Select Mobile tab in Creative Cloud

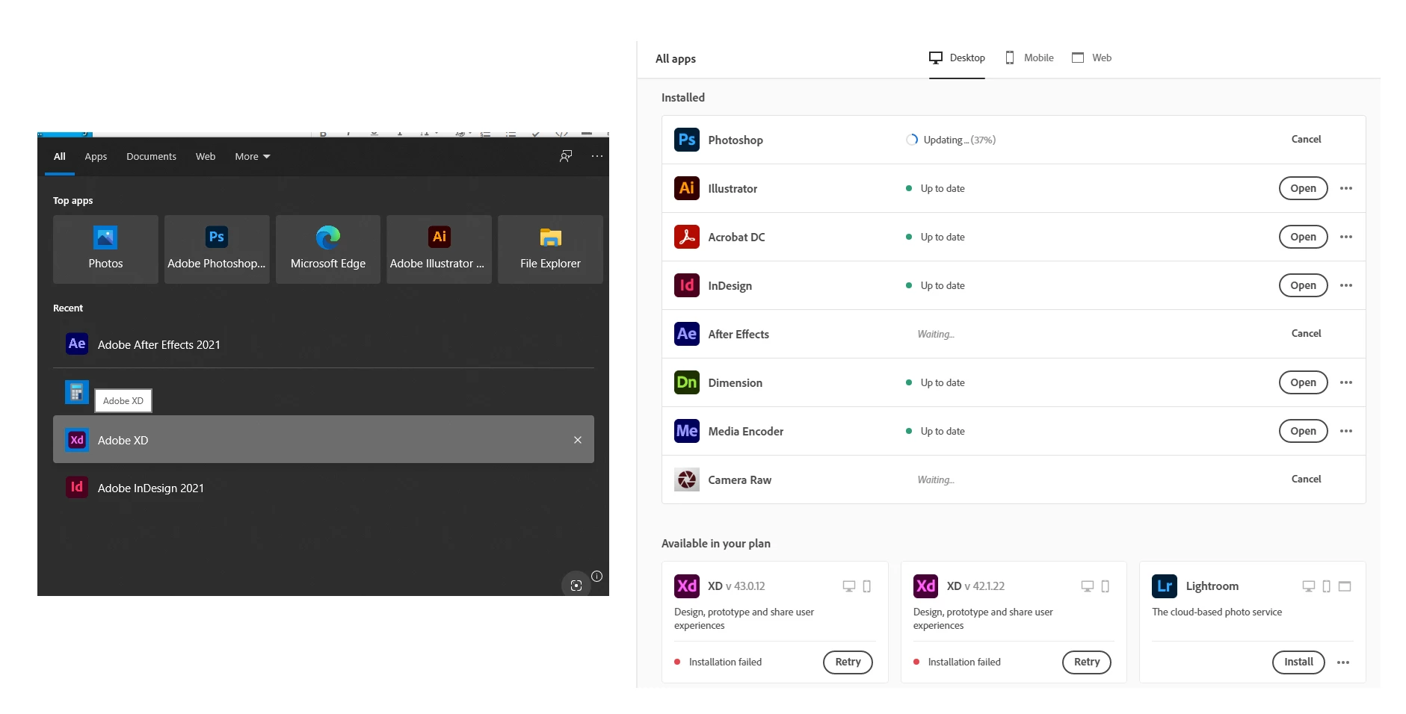[1029, 58]
